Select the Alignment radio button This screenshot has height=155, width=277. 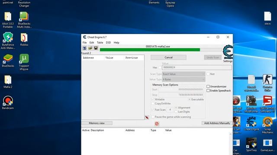(x=176, y=108)
